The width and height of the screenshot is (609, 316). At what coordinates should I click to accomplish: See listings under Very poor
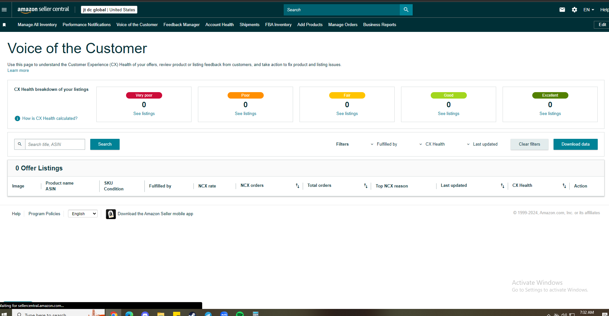coord(144,114)
